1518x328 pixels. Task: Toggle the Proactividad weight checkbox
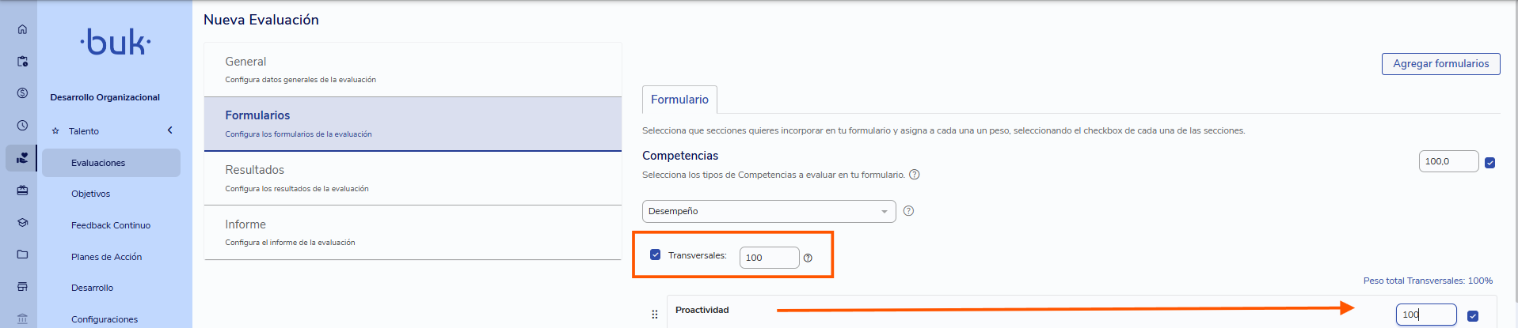tap(1473, 316)
